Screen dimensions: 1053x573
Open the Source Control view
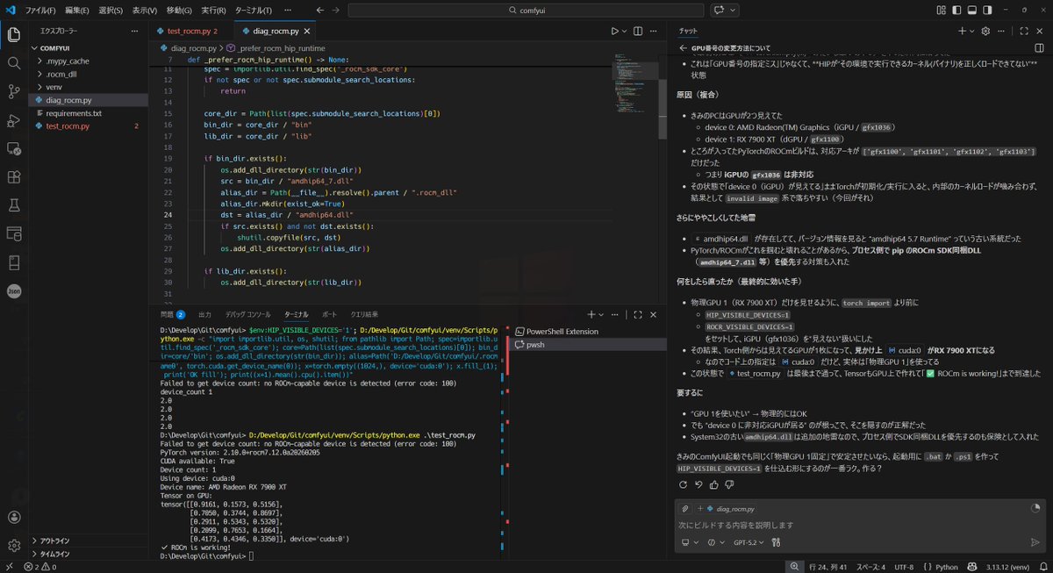[x=14, y=92]
